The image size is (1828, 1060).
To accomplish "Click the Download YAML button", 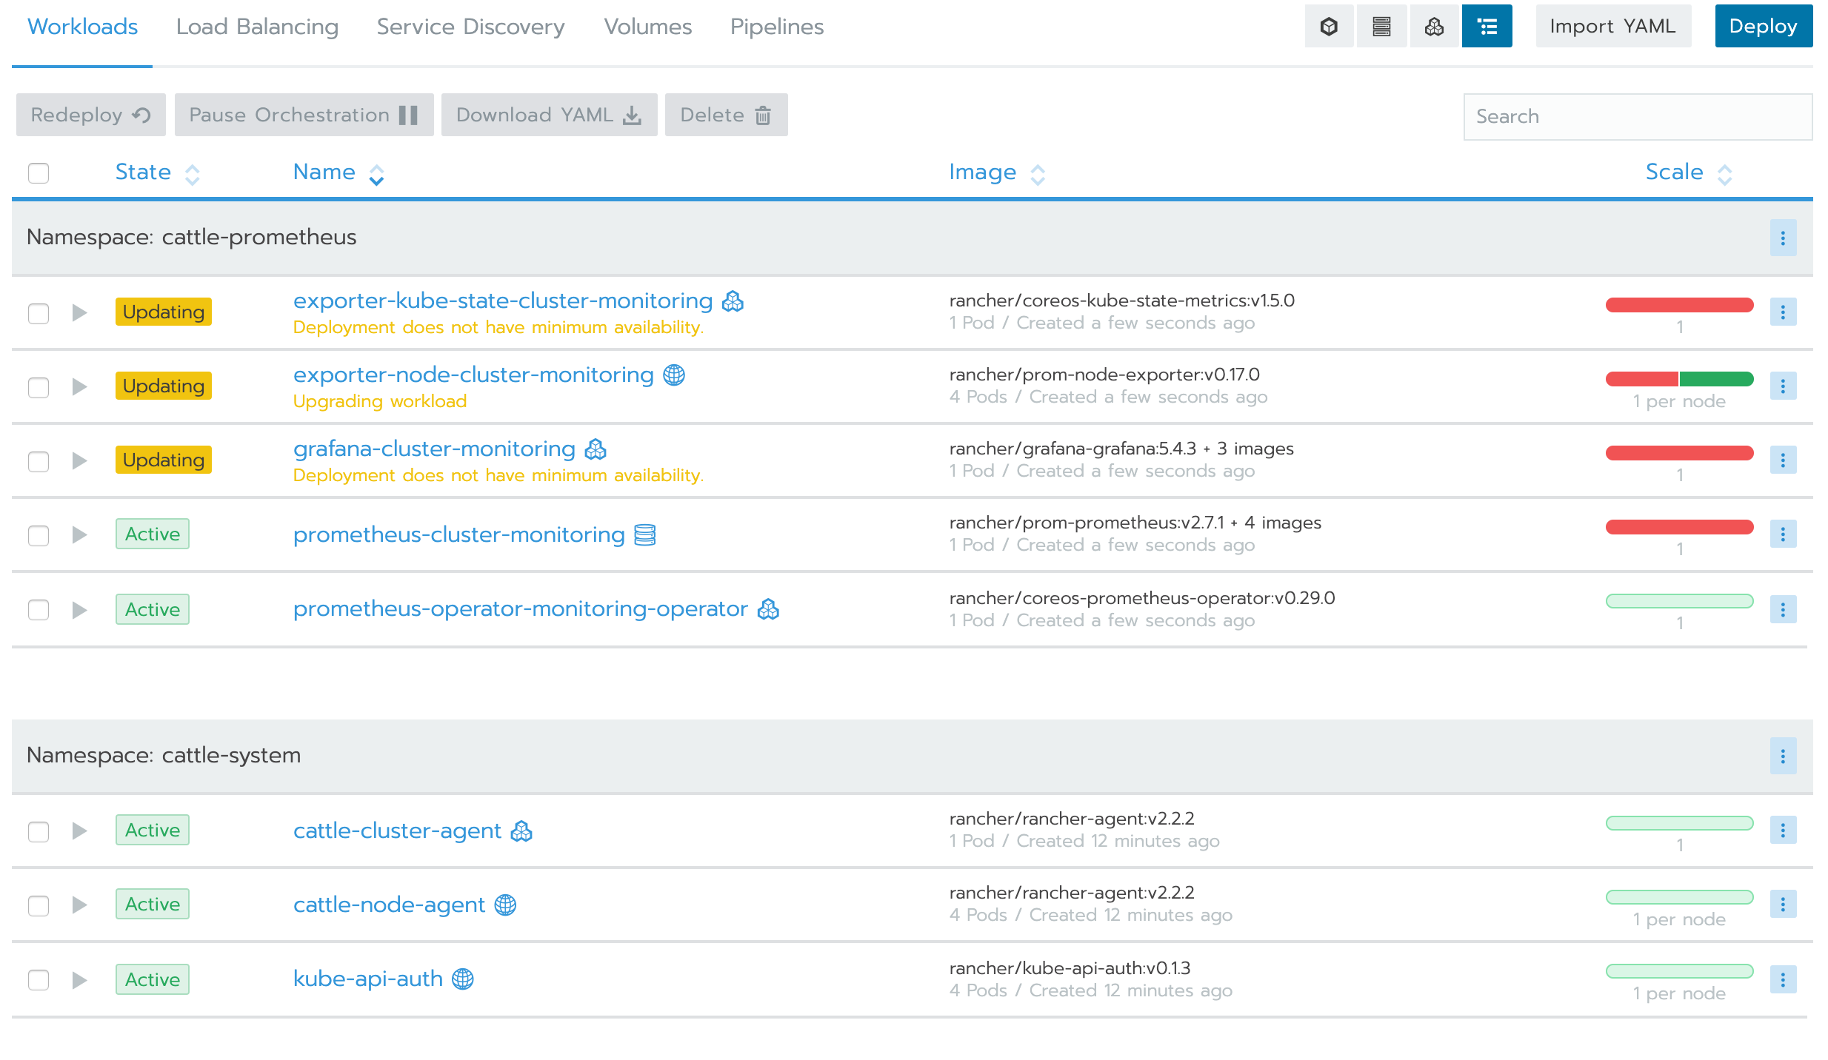I will pos(549,115).
